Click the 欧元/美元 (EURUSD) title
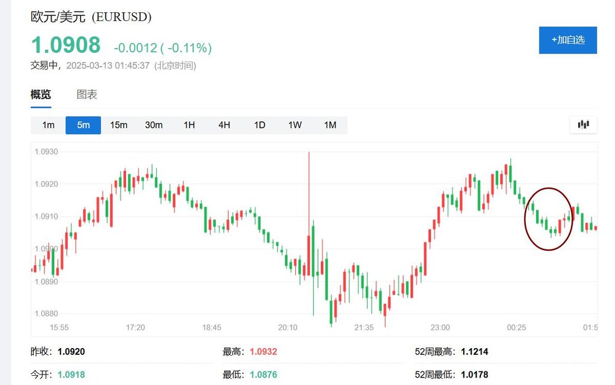Viewport: 615px width, 385px height. [91, 17]
